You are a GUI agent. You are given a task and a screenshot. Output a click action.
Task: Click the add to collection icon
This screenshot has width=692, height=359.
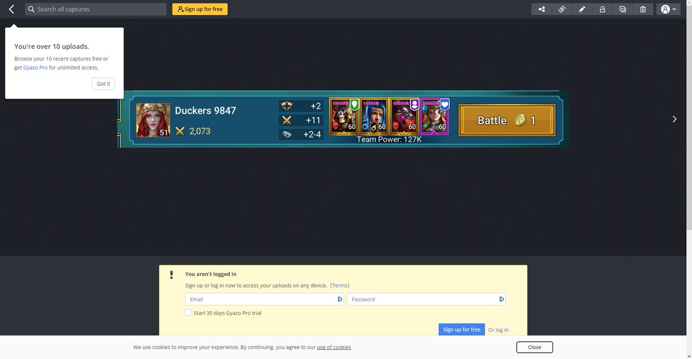(x=622, y=9)
